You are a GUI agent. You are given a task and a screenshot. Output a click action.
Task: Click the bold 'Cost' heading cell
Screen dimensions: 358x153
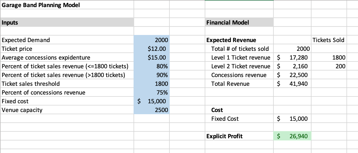(239, 110)
